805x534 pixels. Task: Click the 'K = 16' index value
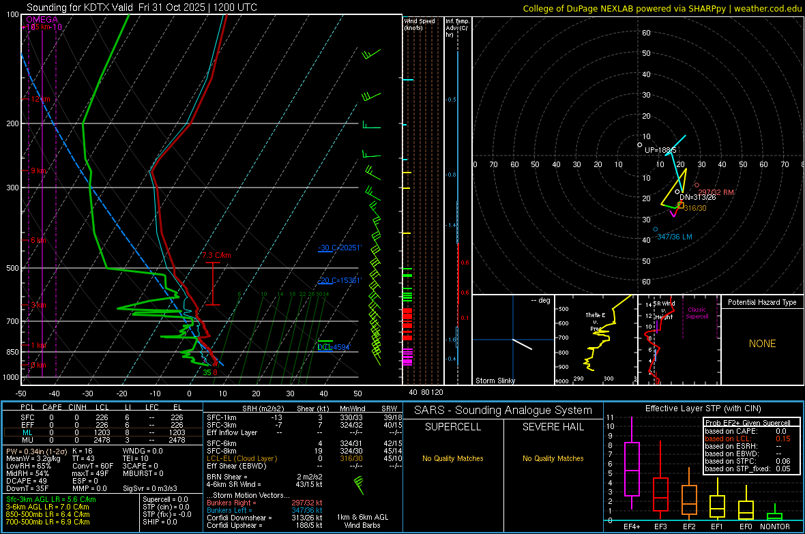pyautogui.click(x=82, y=451)
